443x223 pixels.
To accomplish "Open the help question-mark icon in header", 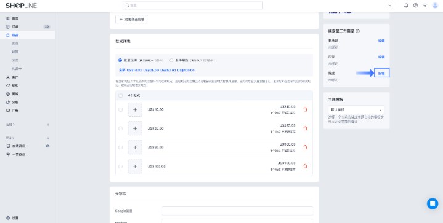I will pyautogui.click(x=415, y=6).
